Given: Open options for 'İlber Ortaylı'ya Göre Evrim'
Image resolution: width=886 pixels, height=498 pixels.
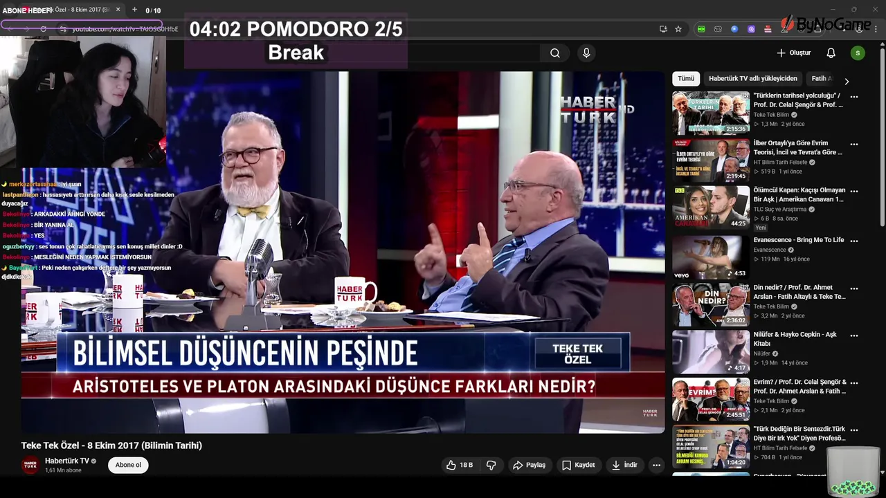Looking at the screenshot, I should pos(854,145).
